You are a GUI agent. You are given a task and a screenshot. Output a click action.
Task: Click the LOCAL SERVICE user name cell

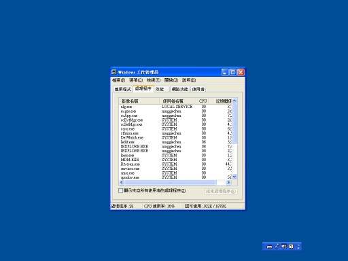[x=177, y=107]
